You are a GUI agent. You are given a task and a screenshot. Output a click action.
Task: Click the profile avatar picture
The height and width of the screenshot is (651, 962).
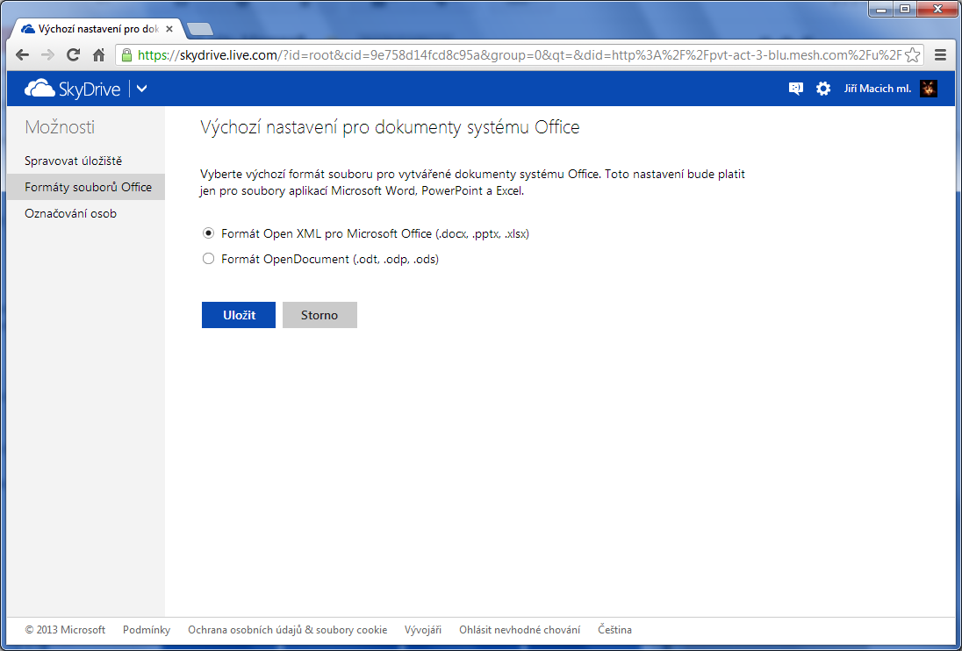[929, 89]
